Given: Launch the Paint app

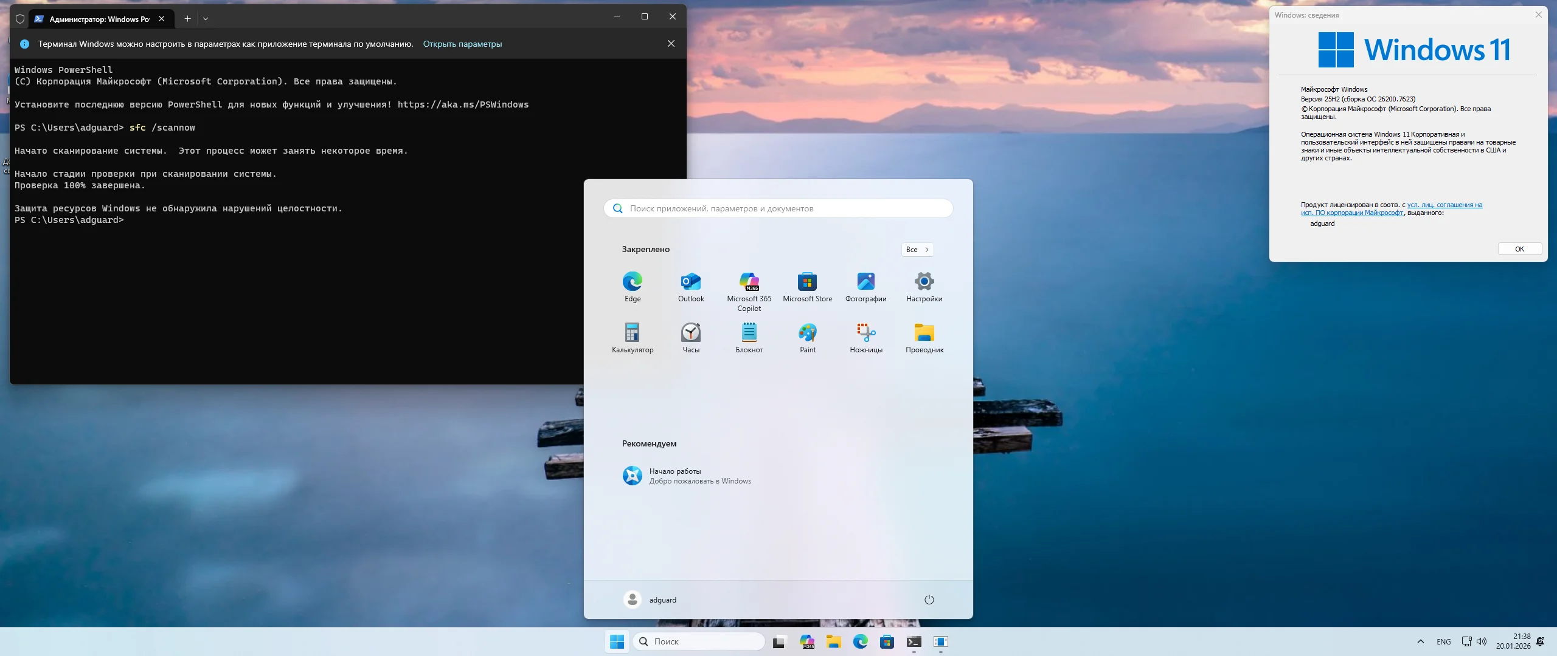Looking at the screenshot, I should point(807,337).
